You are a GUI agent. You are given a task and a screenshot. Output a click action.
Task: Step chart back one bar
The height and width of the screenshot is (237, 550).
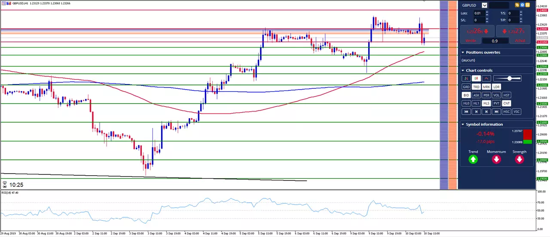tap(476, 111)
